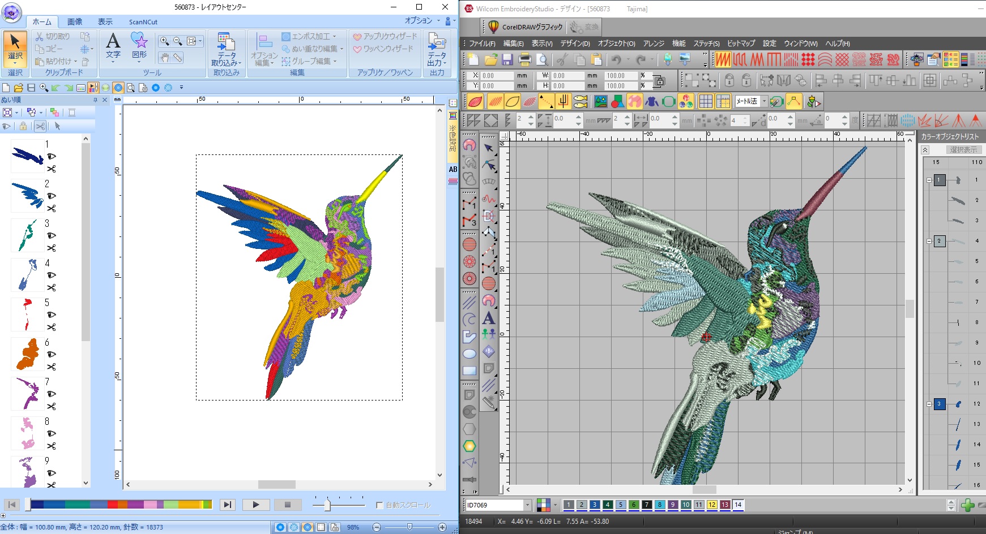Screen dimensions: 986x534
Task: Click the paste icon in Wilcom toolbar
Action: coord(596,59)
